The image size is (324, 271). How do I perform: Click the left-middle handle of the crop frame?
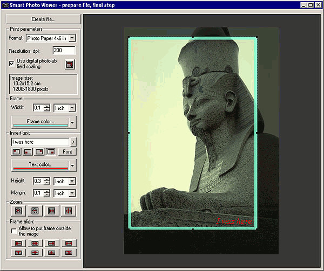pos(129,133)
